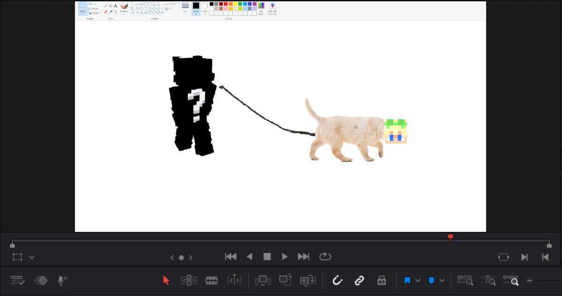Enable Custom Zoom icon
The height and width of the screenshot is (296, 562).
510,280
